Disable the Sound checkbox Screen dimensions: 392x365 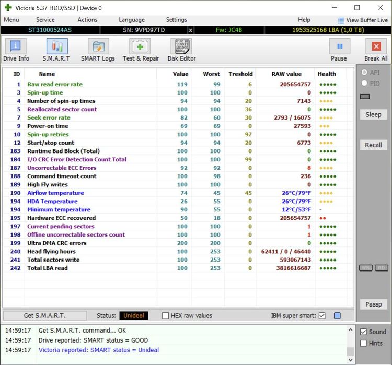click(x=364, y=332)
